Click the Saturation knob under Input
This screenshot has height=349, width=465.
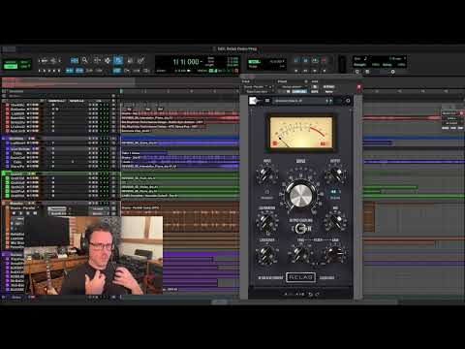tap(267, 221)
